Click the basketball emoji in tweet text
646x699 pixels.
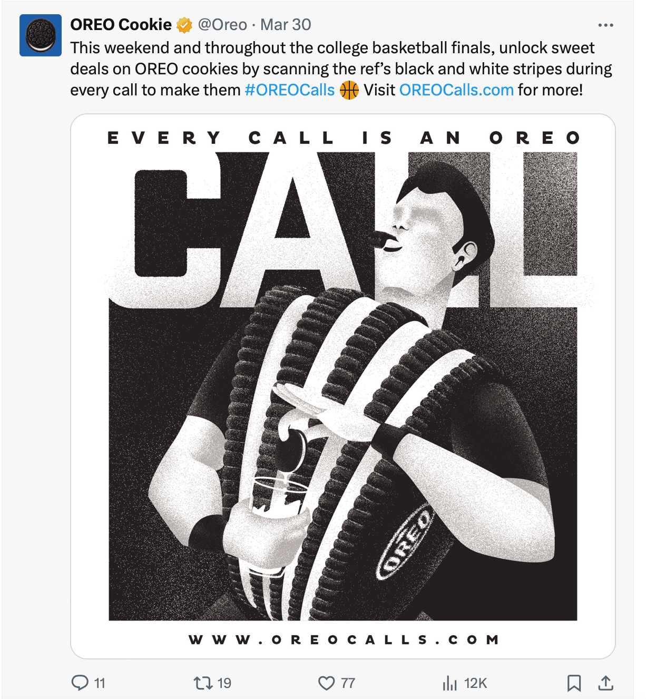[349, 90]
